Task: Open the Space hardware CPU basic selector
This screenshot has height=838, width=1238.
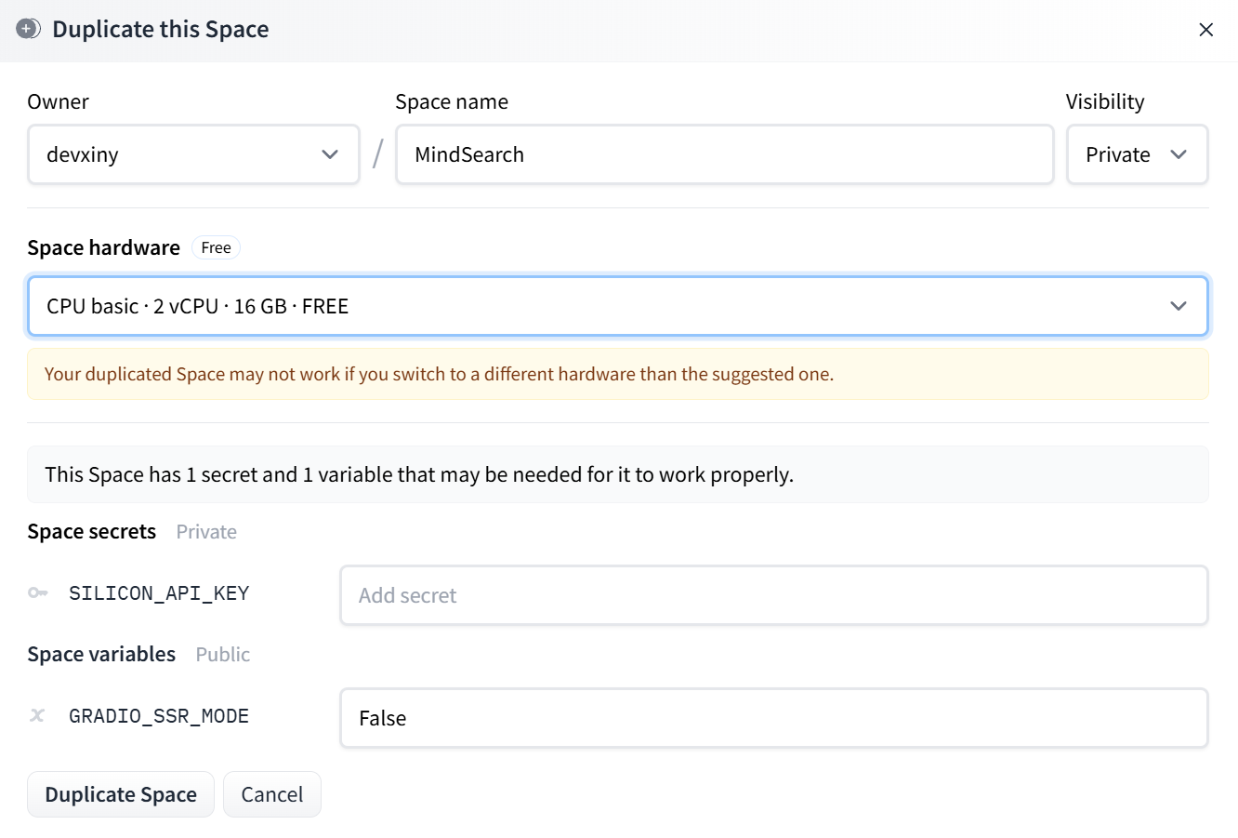Action: [618, 306]
